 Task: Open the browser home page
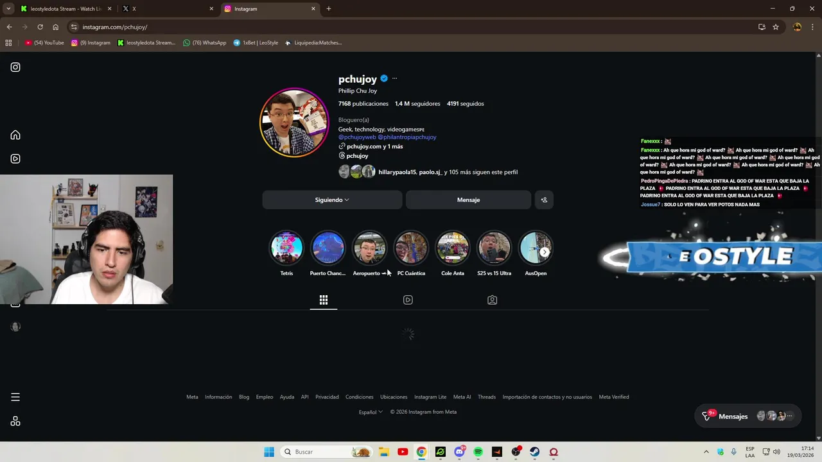55,27
